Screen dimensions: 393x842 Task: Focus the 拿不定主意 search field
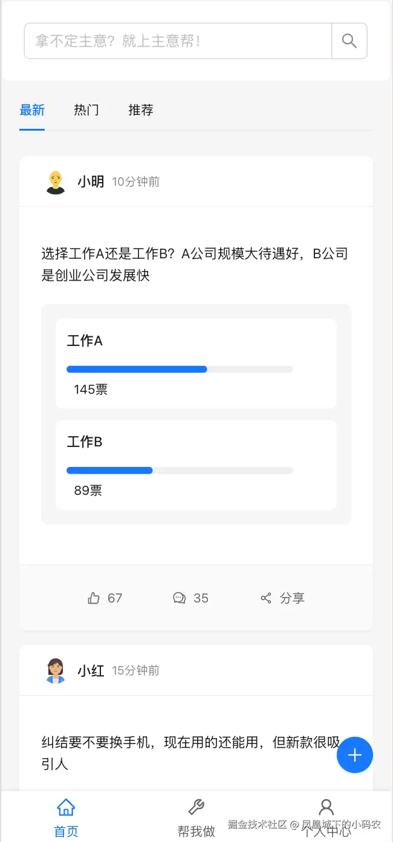pyautogui.click(x=178, y=41)
